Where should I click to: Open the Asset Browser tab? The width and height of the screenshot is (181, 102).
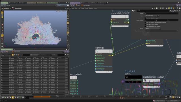point(101,3)
